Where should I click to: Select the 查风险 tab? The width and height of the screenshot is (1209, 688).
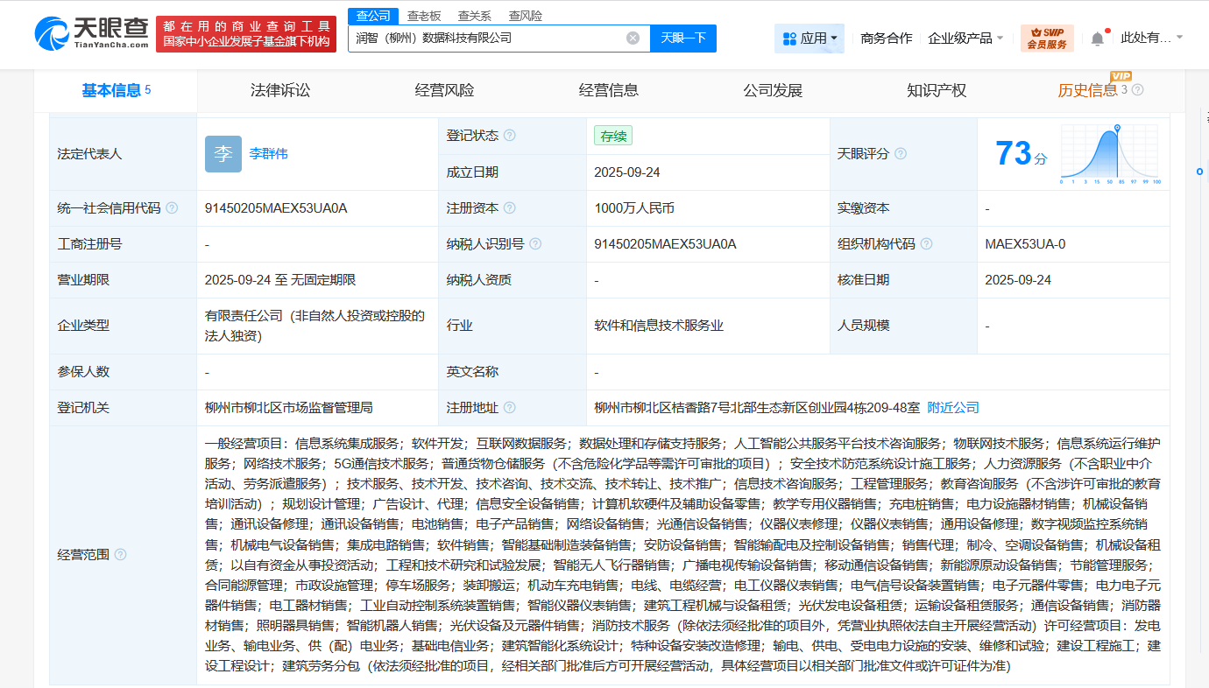click(526, 15)
